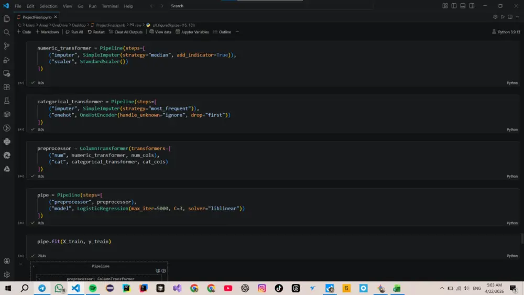Screen dimensions: 524x295
Task: Collapse the preprocessor: ColumnTransformer arrow
Action: 39,279
